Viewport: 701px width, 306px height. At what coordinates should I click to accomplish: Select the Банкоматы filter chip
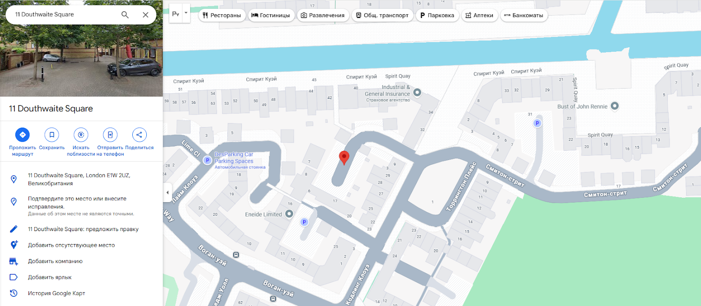pos(524,15)
